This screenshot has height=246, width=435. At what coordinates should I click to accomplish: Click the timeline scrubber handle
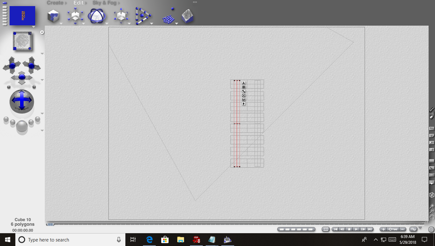click(50, 225)
